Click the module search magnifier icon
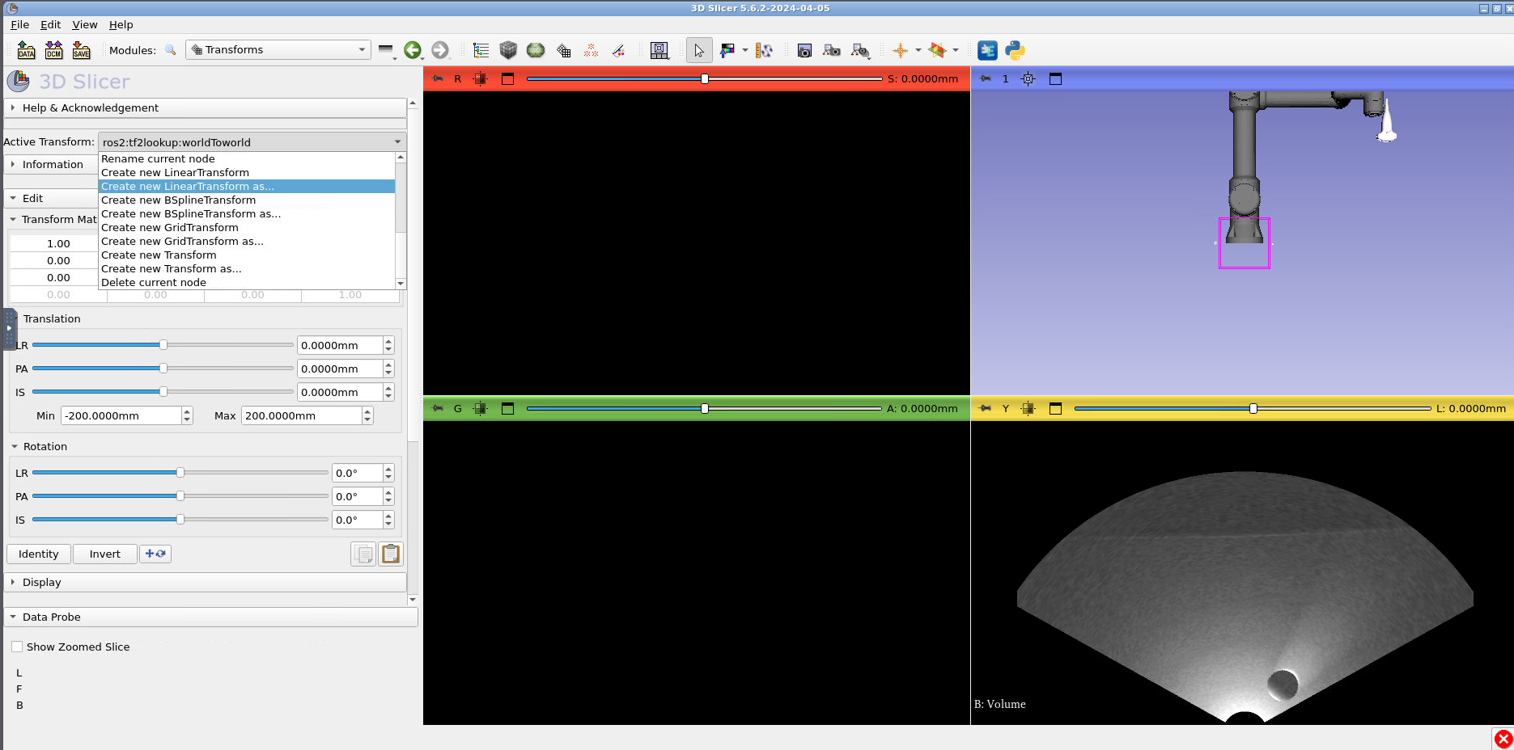 point(170,50)
